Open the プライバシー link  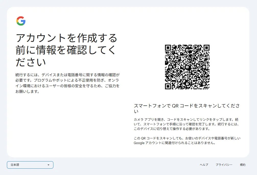224,165
